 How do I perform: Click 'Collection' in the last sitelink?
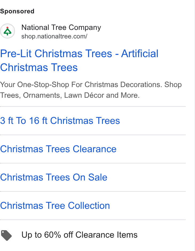click(x=89, y=206)
